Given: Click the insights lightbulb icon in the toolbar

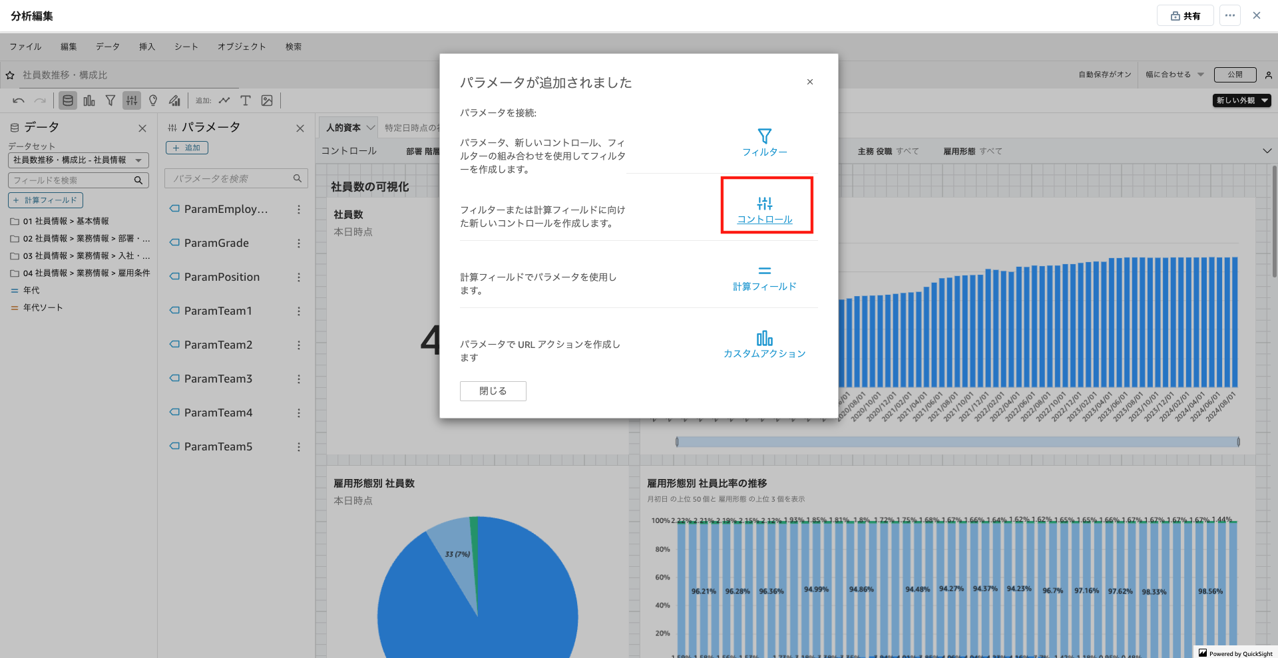Looking at the screenshot, I should (x=152, y=100).
